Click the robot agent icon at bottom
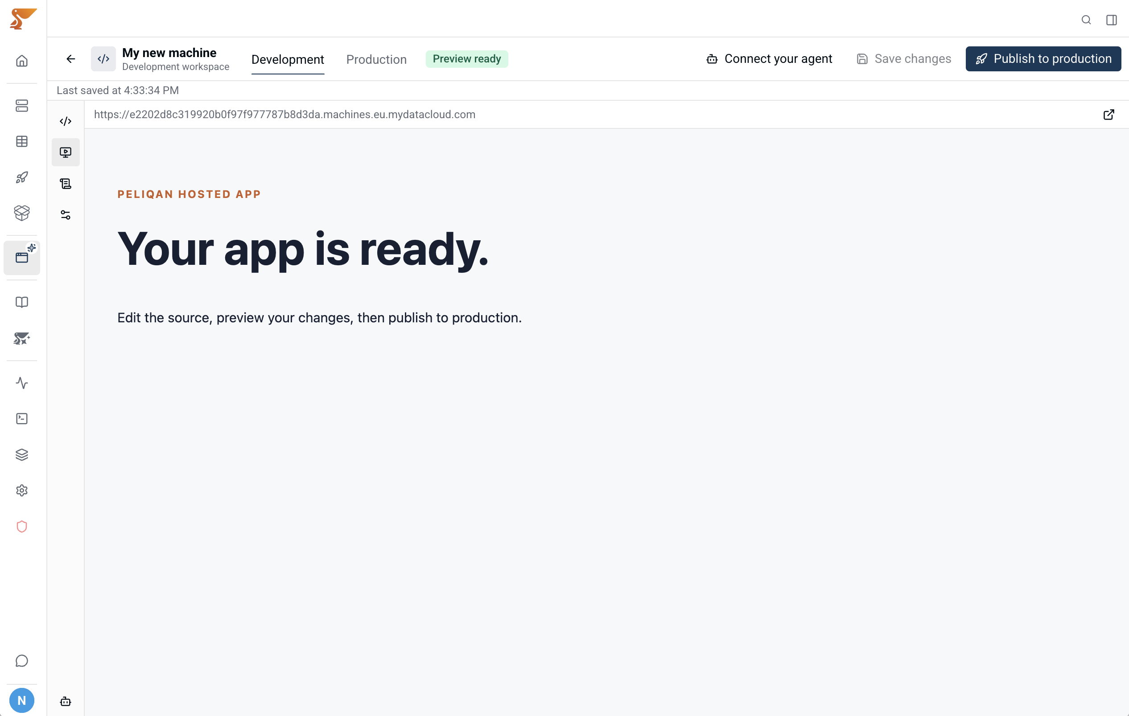Screen dimensions: 1129x716 pyautogui.click(x=66, y=701)
